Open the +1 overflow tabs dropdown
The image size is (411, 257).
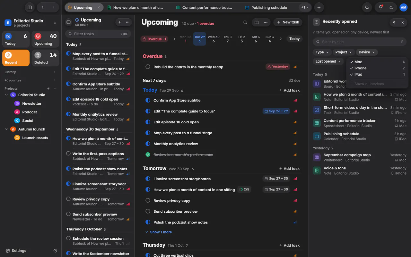click(x=305, y=7)
